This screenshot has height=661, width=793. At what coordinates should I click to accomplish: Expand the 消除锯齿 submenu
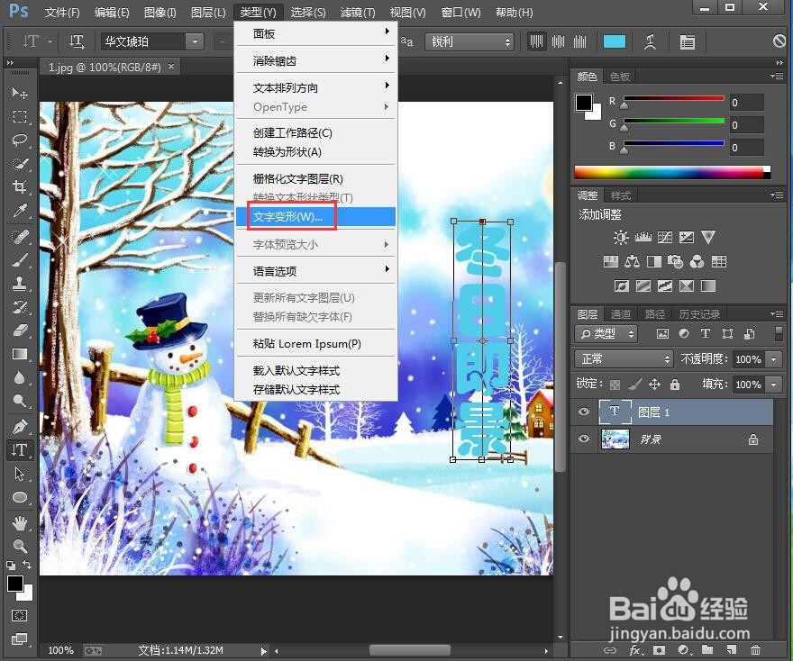(x=315, y=60)
